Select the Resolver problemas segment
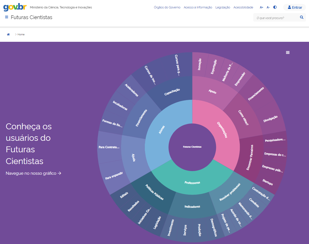 230,192
